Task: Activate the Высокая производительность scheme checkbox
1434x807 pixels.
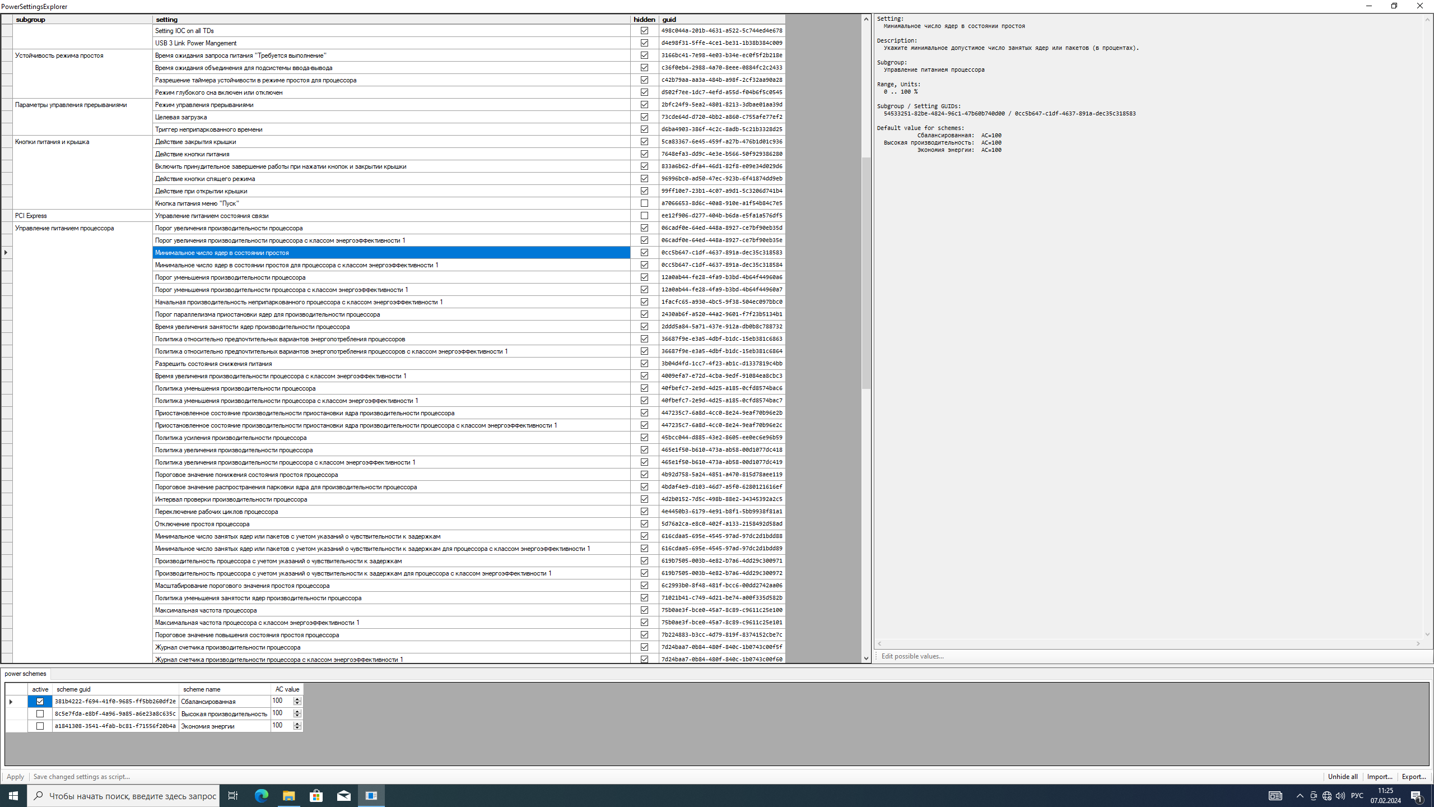Action: coord(40,714)
